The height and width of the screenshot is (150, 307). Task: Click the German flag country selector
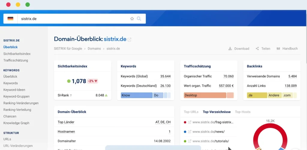point(10,19)
